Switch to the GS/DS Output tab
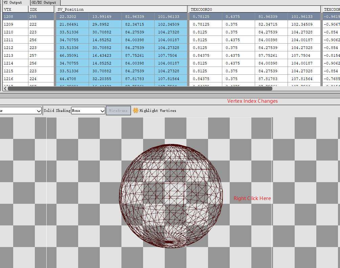 [x=43, y=2]
